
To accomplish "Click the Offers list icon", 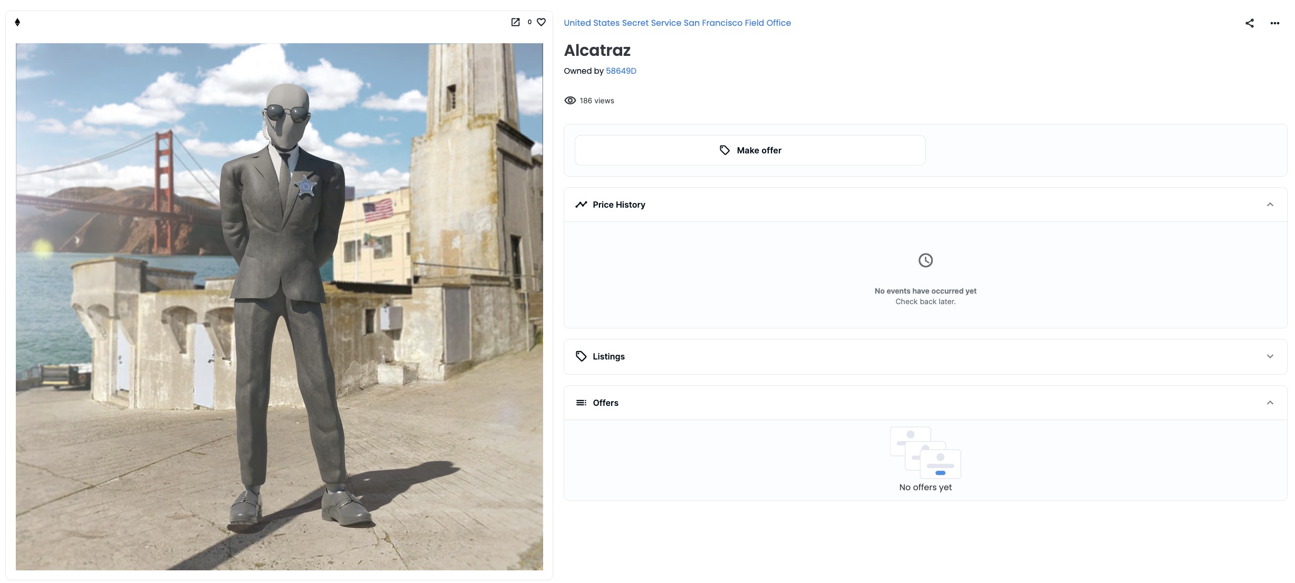I will point(581,403).
